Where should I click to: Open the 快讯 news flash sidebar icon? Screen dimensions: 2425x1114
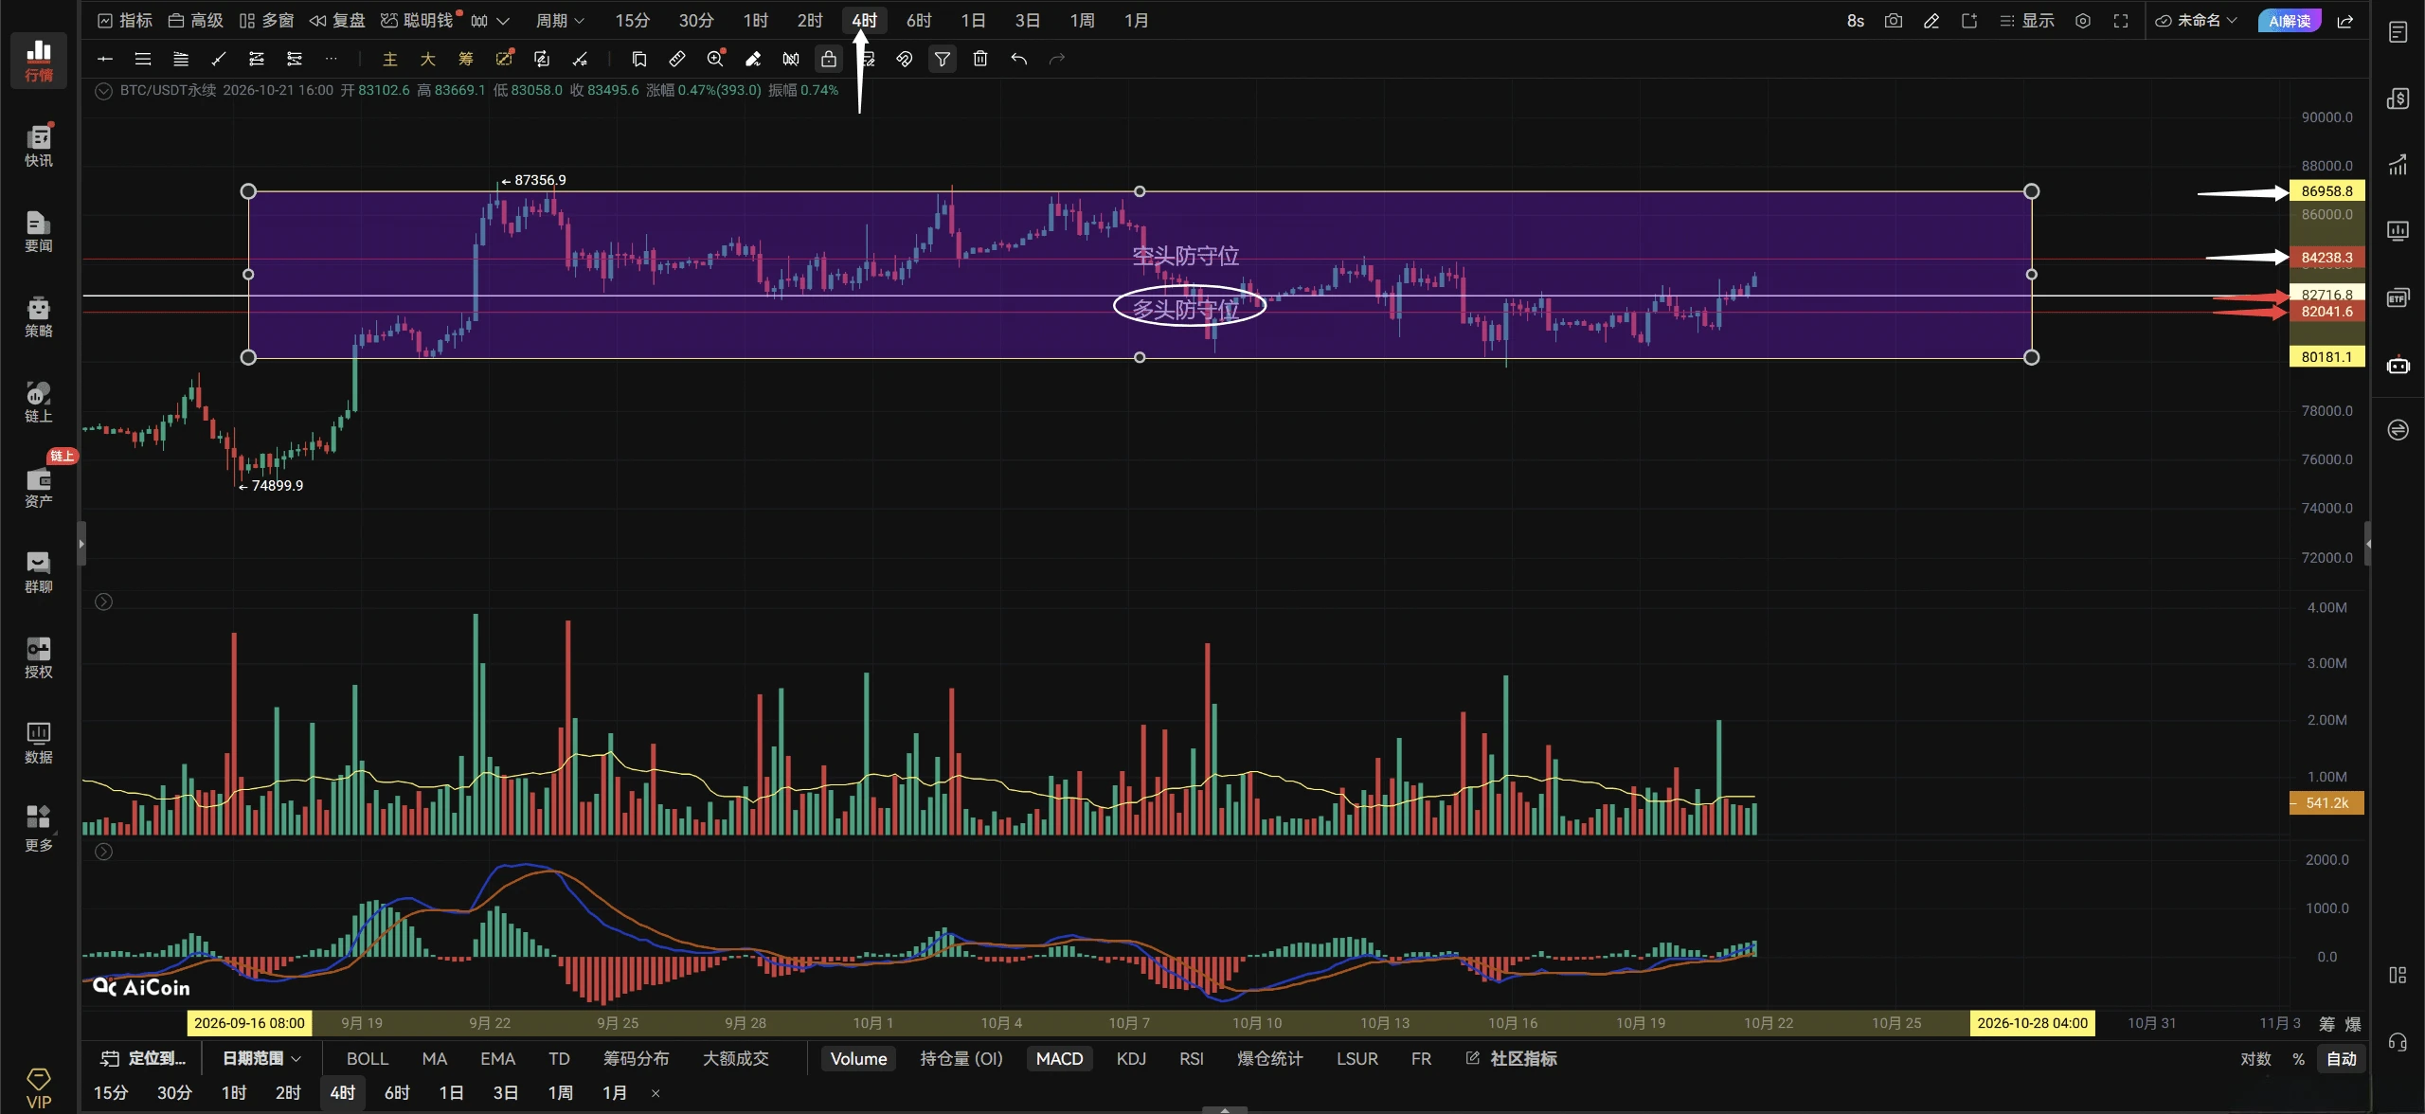coord(39,145)
